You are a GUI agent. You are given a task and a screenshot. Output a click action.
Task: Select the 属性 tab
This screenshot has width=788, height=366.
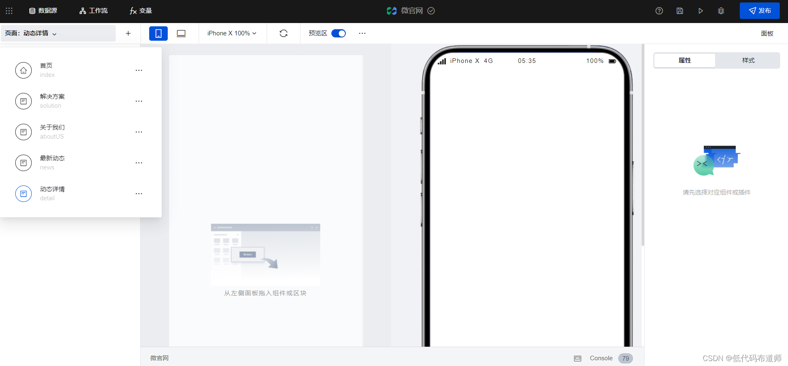point(685,60)
